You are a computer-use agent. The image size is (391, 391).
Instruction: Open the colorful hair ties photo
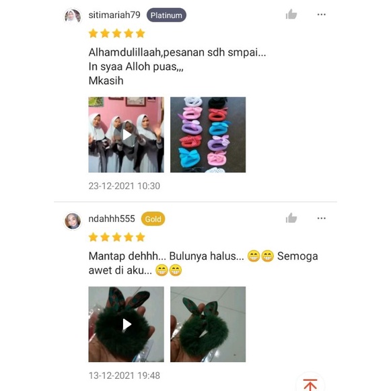(208, 135)
